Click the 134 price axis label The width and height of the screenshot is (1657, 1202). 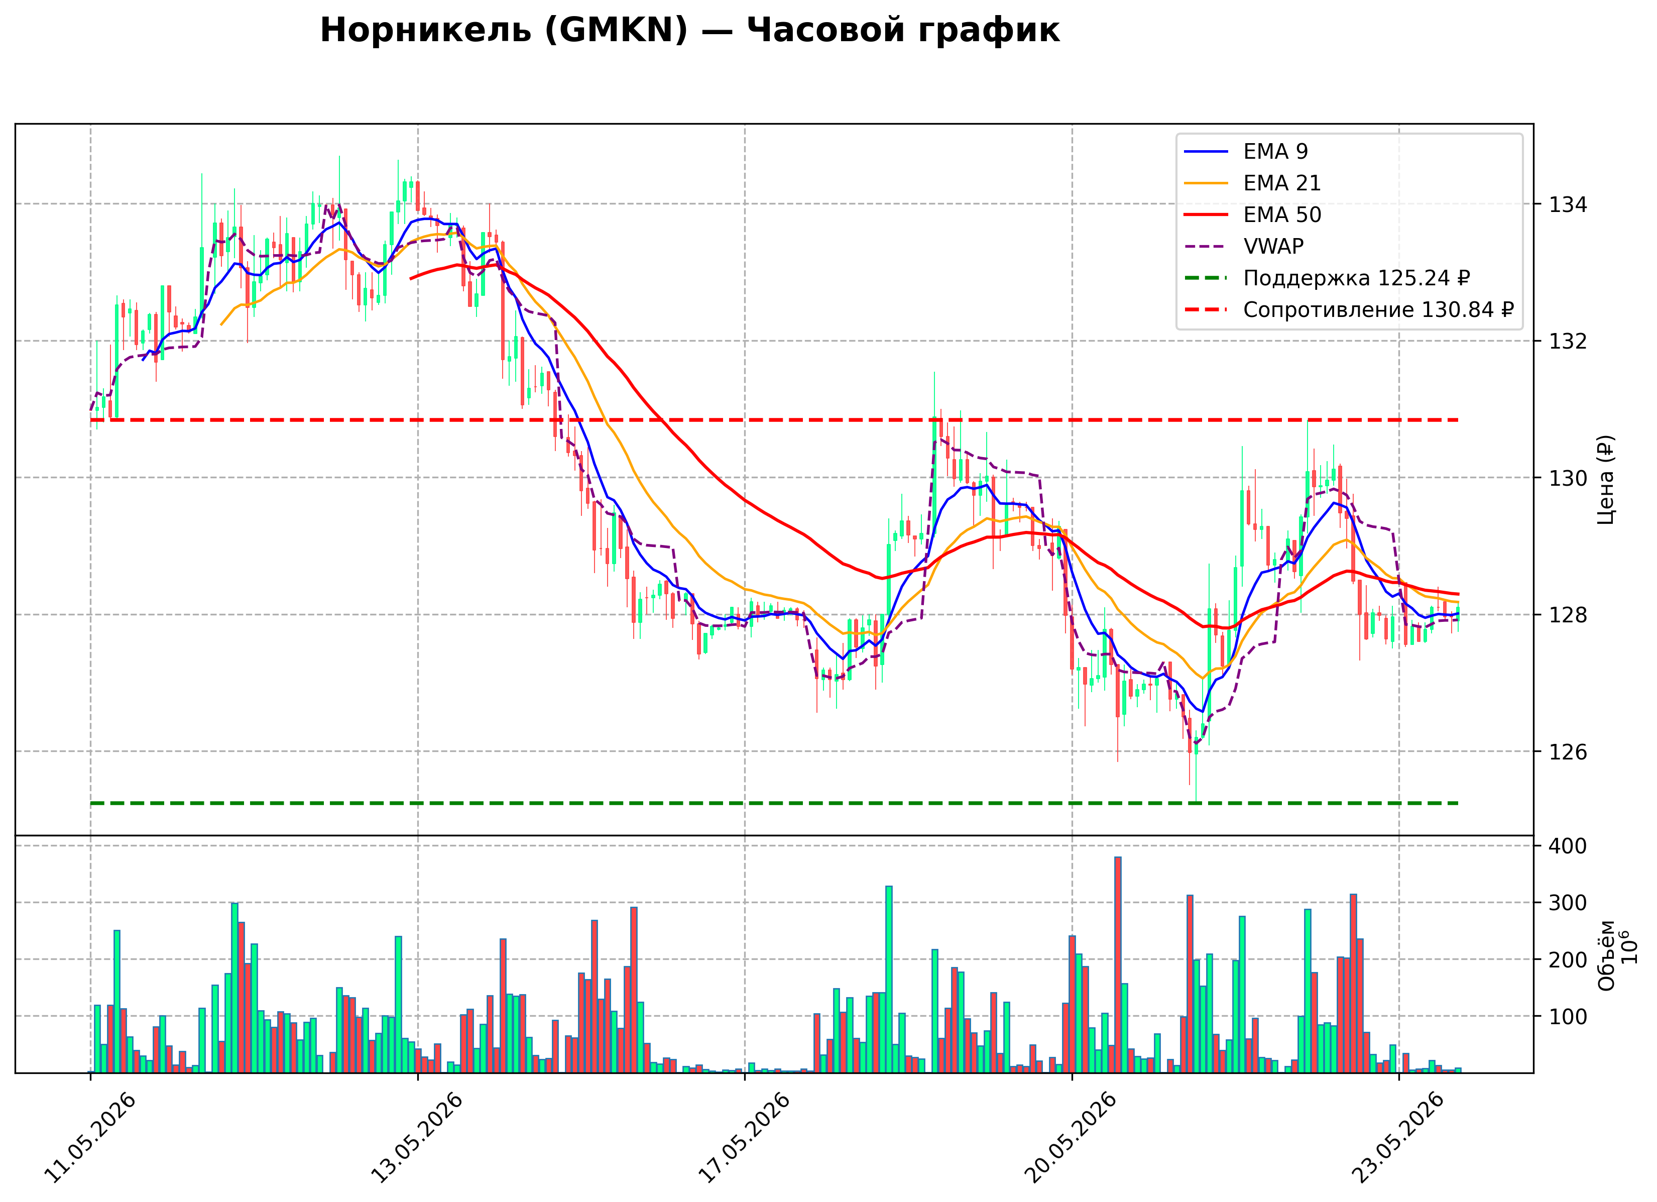tap(1567, 204)
